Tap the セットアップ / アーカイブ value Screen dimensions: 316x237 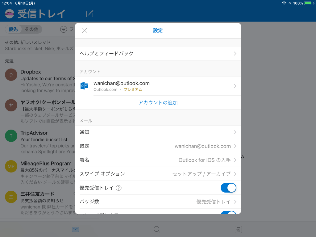tap(202, 174)
